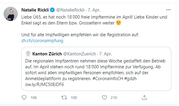Open the share upload icon
The height and width of the screenshot is (106, 179).
coord(144,97)
